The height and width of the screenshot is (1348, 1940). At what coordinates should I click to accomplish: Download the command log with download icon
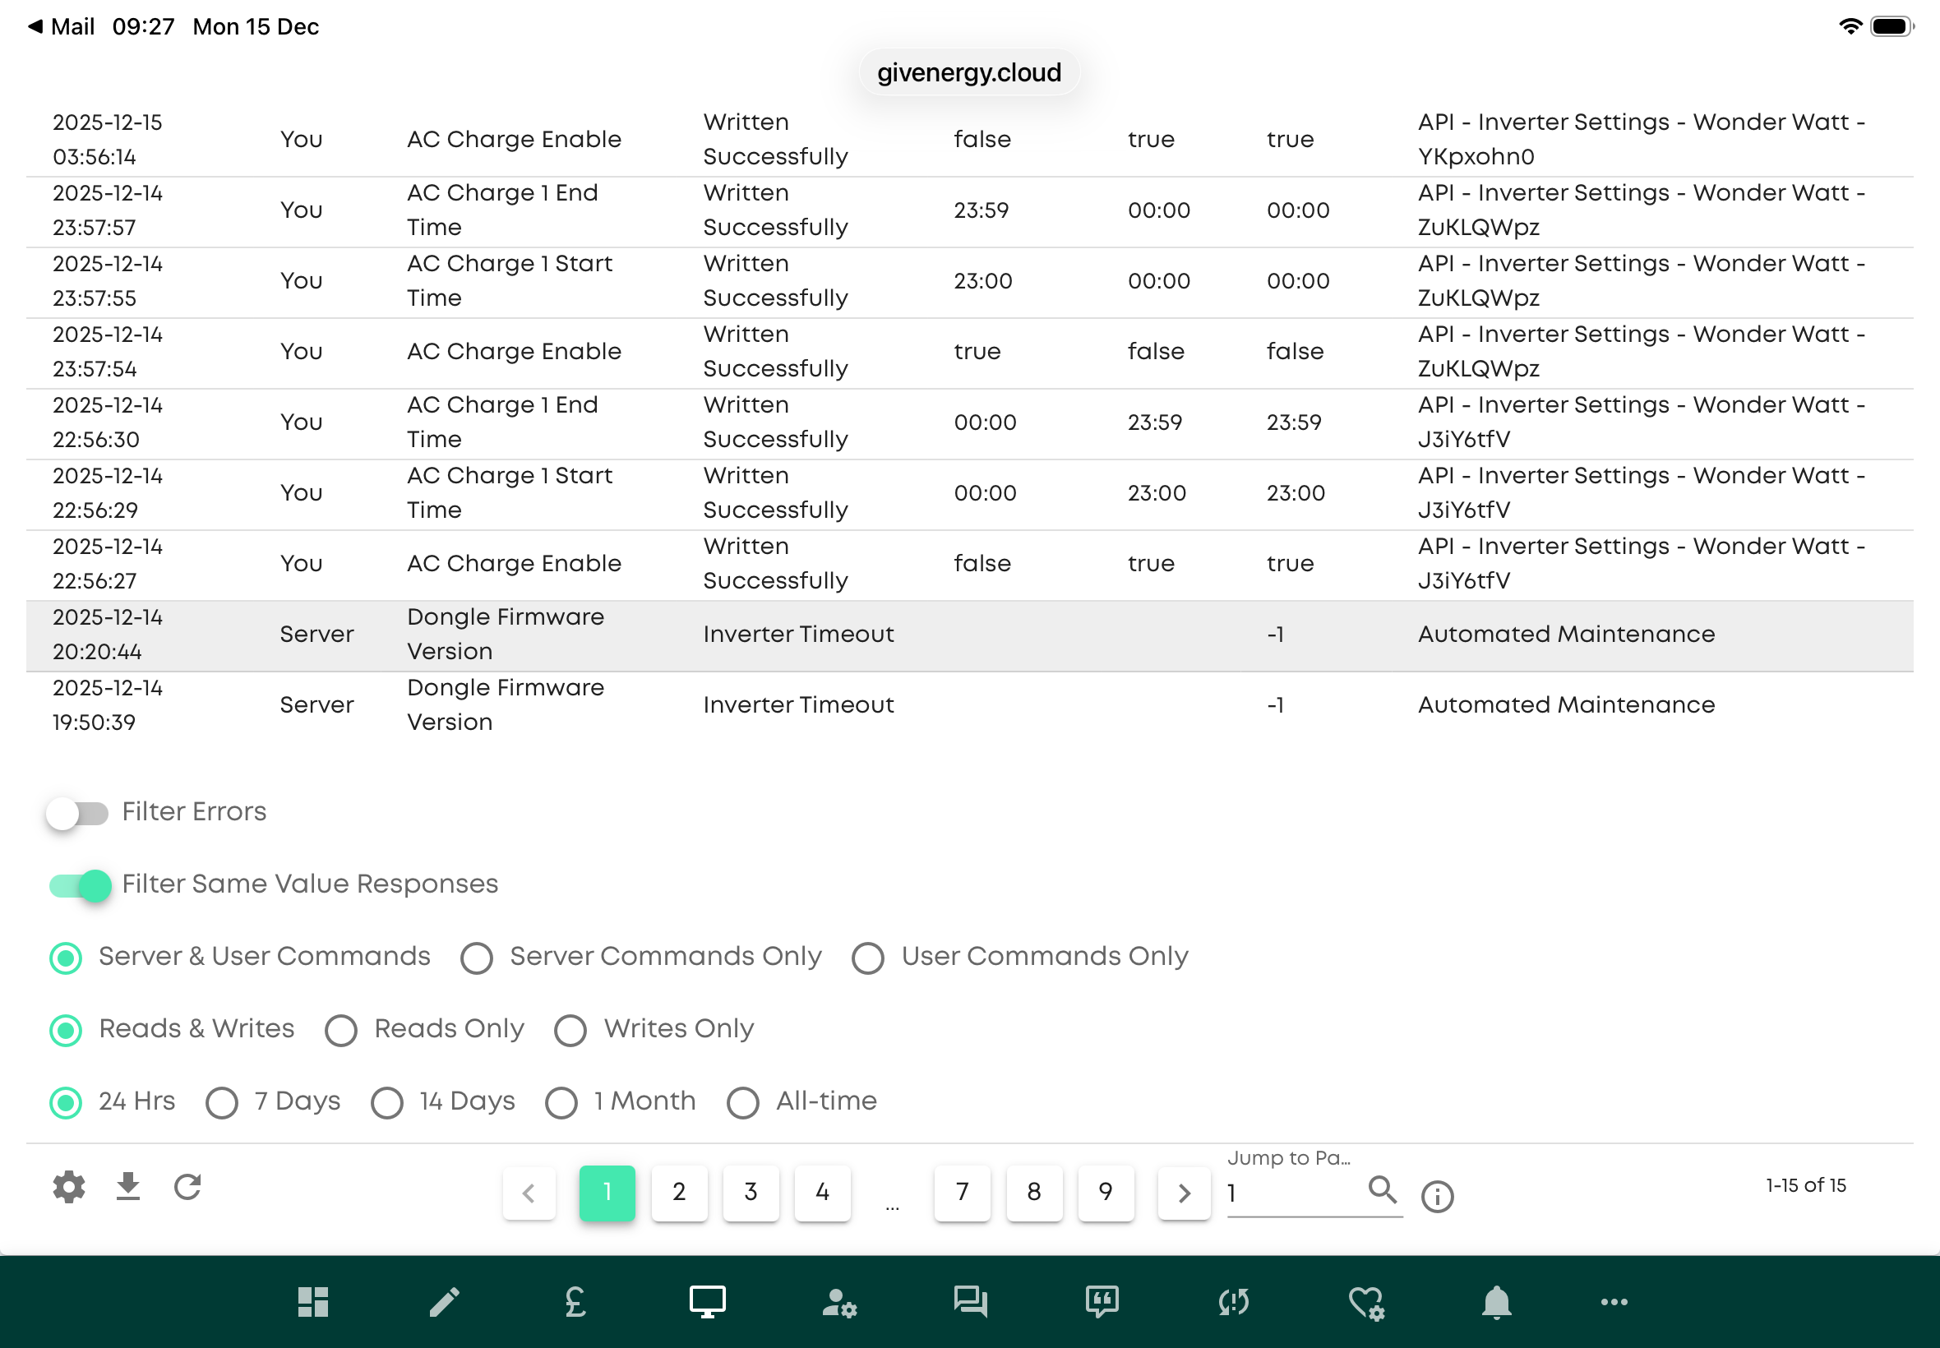(x=127, y=1186)
